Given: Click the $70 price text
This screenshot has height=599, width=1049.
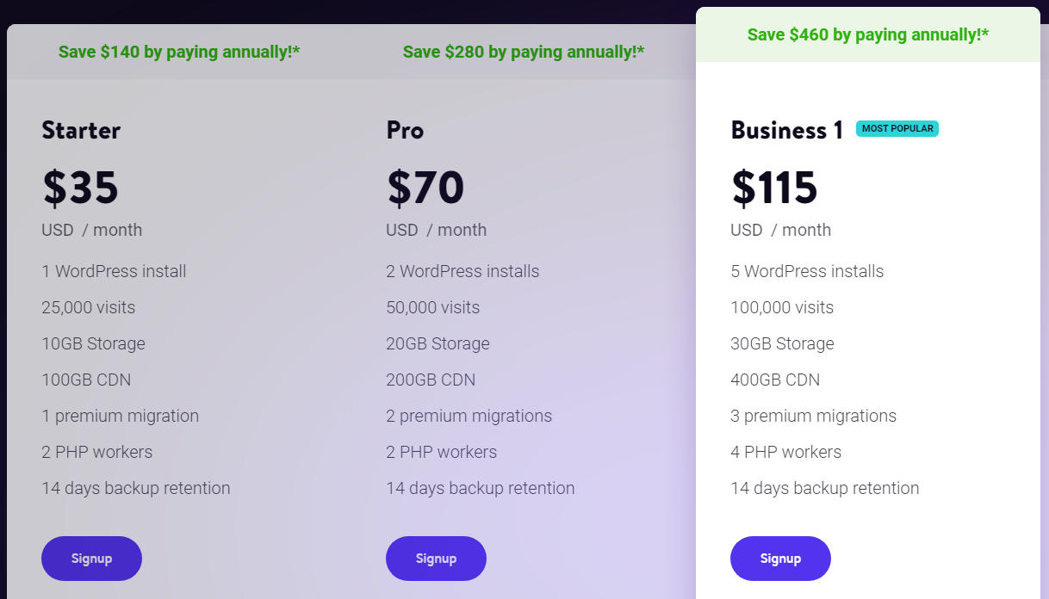Looking at the screenshot, I should (x=425, y=188).
